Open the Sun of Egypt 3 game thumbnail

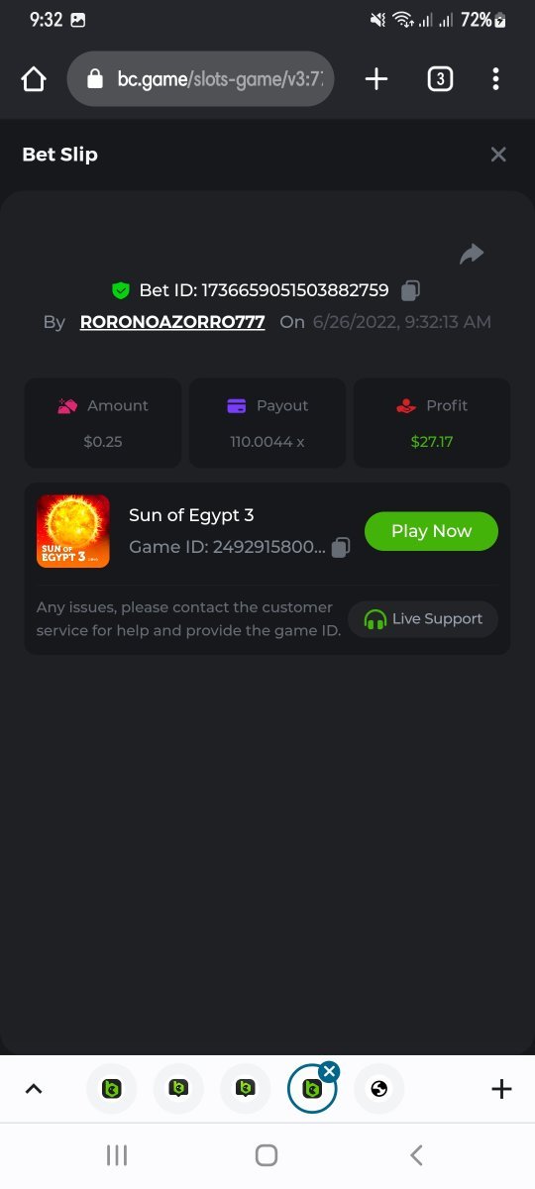[73, 531]
